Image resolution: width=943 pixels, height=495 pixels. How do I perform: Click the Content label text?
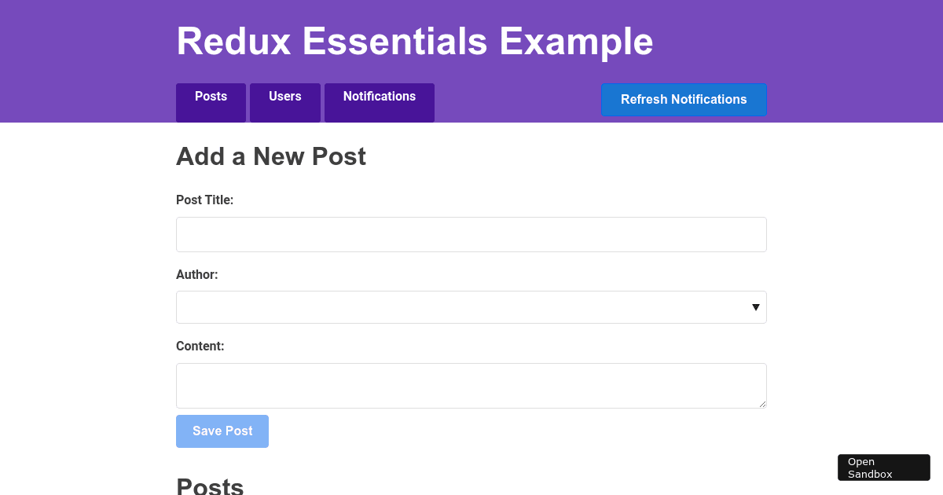(x=200, y=346)
